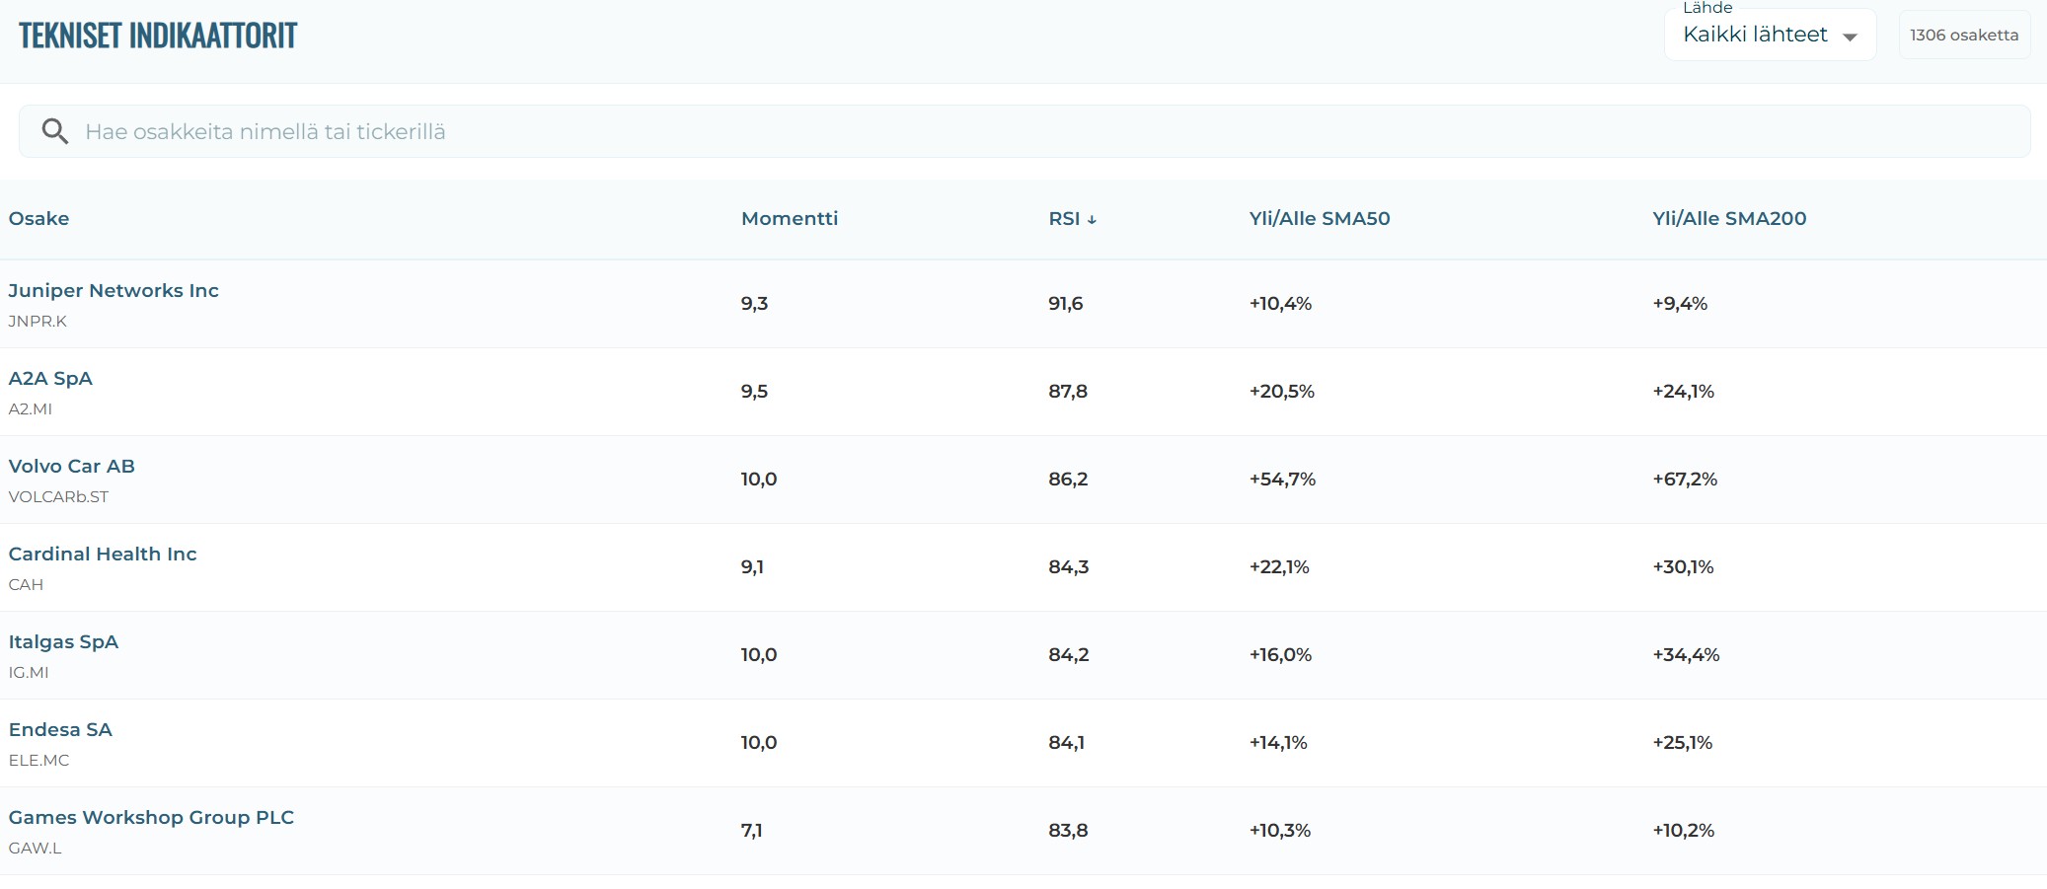The image size is (2047, 889).
Task: Sort table by Momentti column
Action: pos(789,219)
